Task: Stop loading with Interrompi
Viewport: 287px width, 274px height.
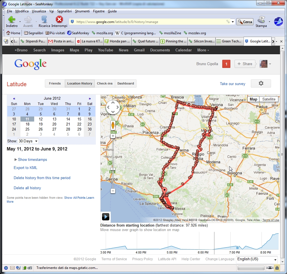Action: (x=59, y=22)
